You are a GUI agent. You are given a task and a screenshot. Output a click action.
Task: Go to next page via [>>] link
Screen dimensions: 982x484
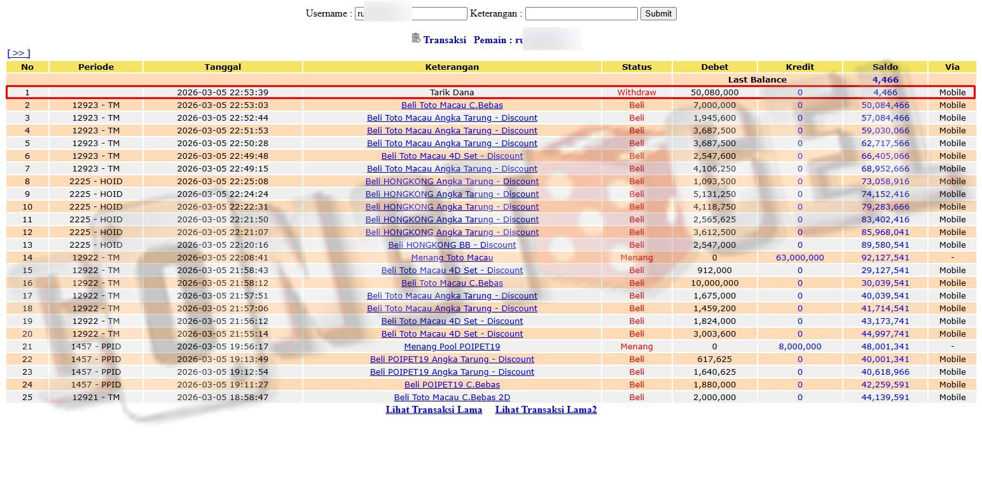pyautogui.click(x=18, y=53)
